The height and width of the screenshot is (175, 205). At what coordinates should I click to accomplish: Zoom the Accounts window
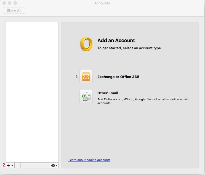(x=15, y=3)
